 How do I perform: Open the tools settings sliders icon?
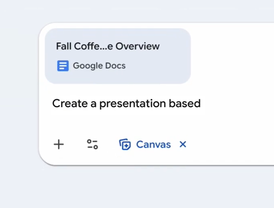(92, 144)
